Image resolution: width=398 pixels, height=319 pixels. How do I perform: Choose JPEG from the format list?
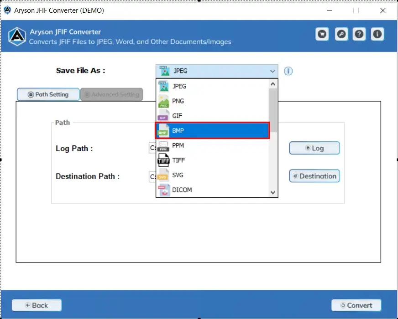click(x=212, y=86)
